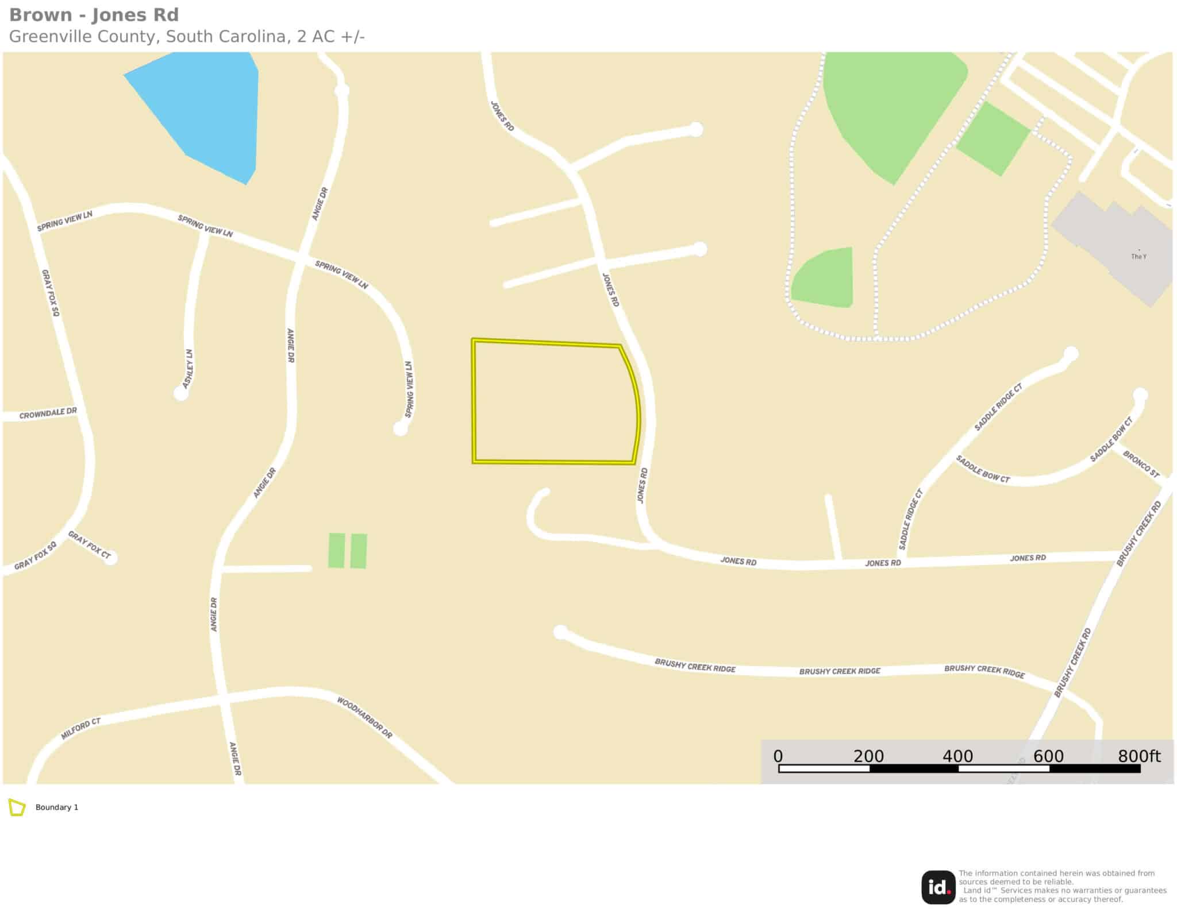Click the Milford Ct road label

click(81, 728)
